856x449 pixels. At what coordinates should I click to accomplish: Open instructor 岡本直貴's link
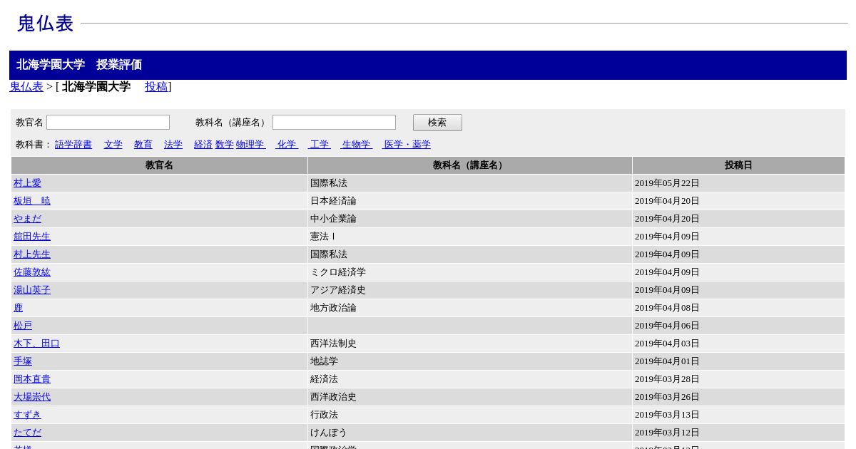click(32, 379)
